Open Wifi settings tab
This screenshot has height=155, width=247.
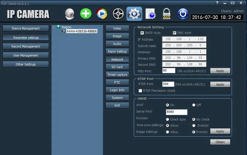point(117,105)
